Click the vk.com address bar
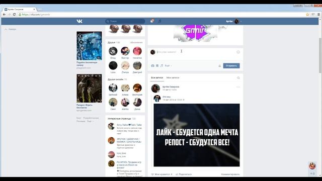Image resolution: width=322 pixels, height=181 pixels. (160, 15)
